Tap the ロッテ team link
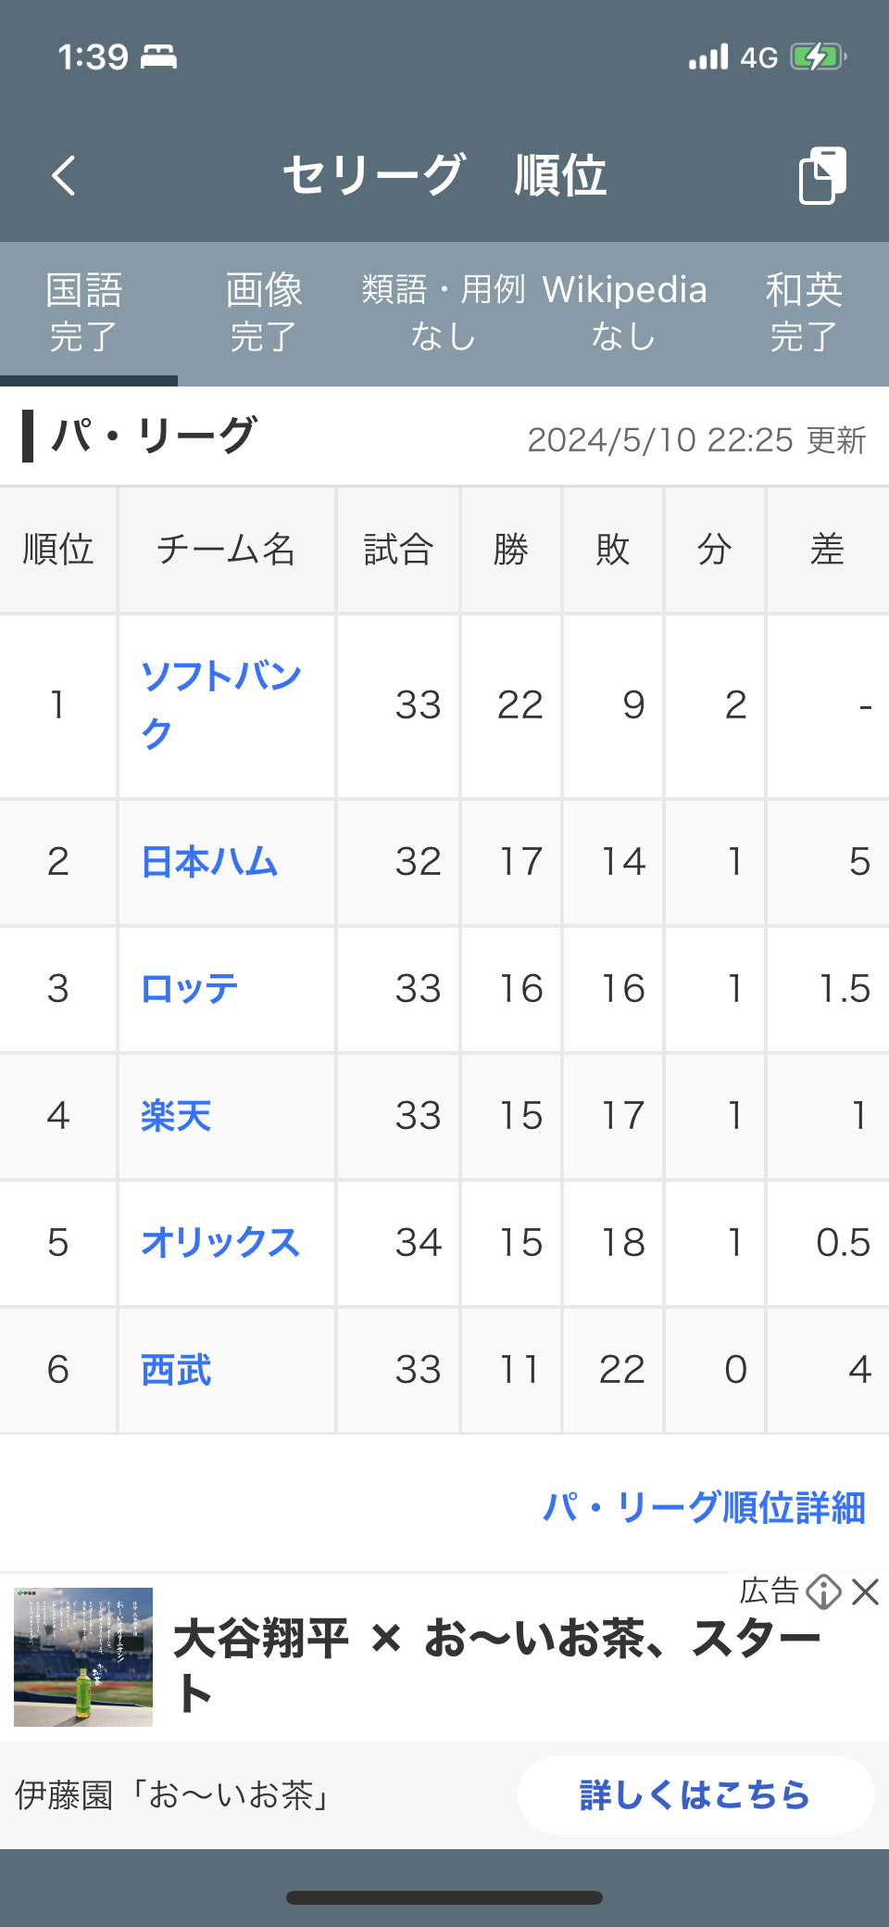This screenshot has height=1927, width=889. pos(190,989)
